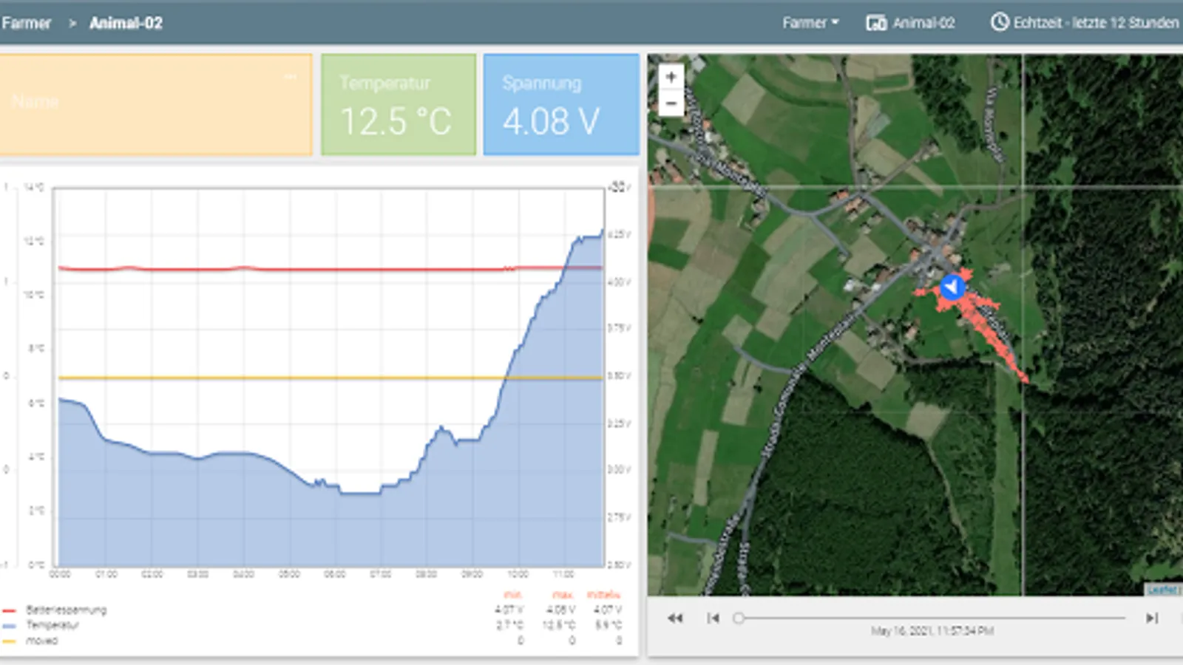Click the '11:00' time axis label
The width and height of the screenshot is (1183, 665).
563,574
